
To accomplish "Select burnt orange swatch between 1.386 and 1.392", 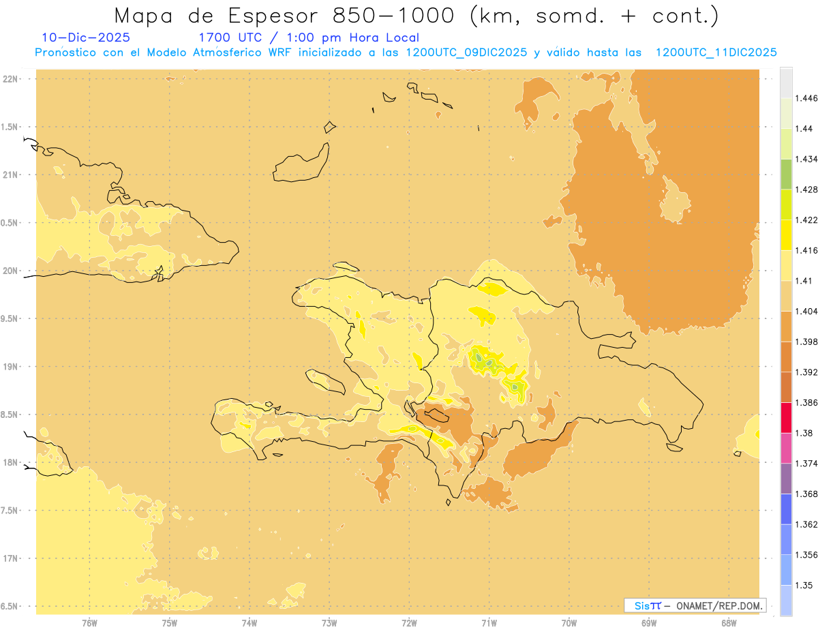I will 786,387.
